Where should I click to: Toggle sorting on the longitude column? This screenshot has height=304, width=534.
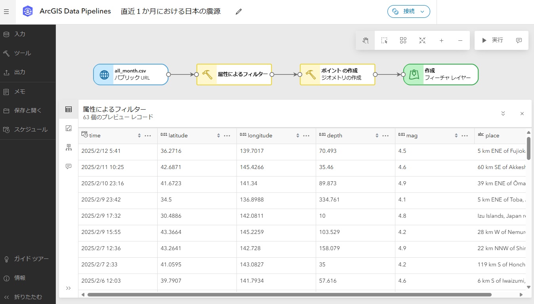click(x=298, y=135)
